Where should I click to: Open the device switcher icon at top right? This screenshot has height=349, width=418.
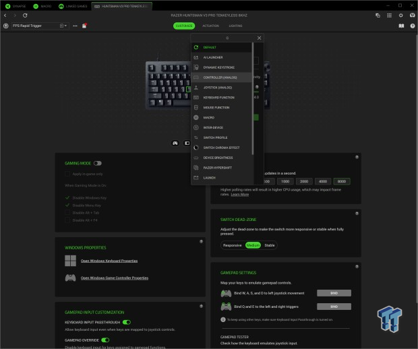click(x=378, y=15)
